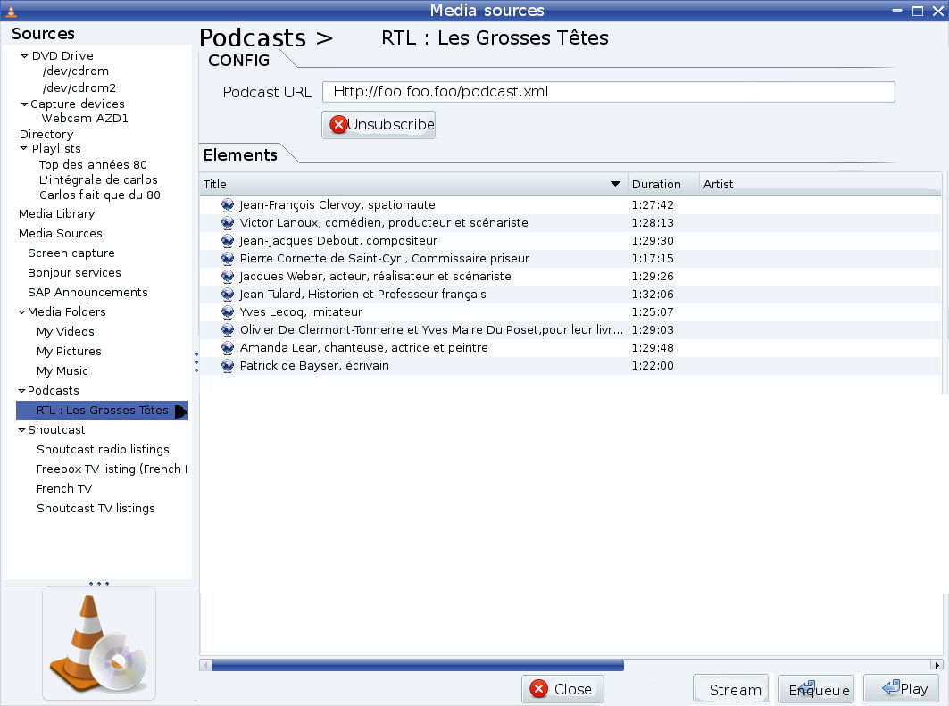Click the red X icon on Unsubscribe

(x=338, y=125)
